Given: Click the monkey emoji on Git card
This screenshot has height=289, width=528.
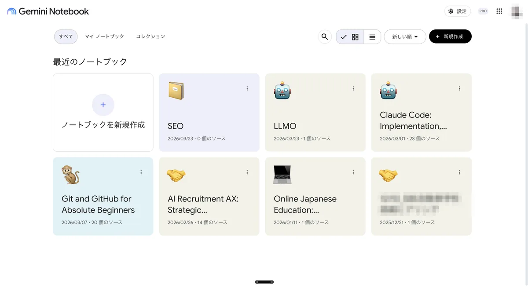Looking at the screenshot, I should (70, 175).
